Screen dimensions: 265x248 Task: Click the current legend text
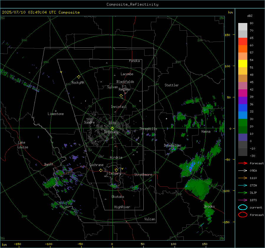(x=256, y=208)
